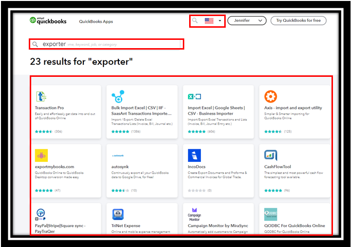351x247 pixels.
Task: Click the Campaign Monitor logo icon
Action: pyautogui.click(x=195, y=214)
